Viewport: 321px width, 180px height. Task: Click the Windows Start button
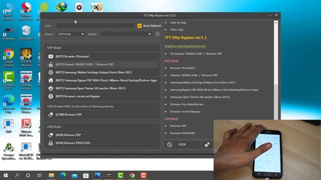[x=6, y=175]
